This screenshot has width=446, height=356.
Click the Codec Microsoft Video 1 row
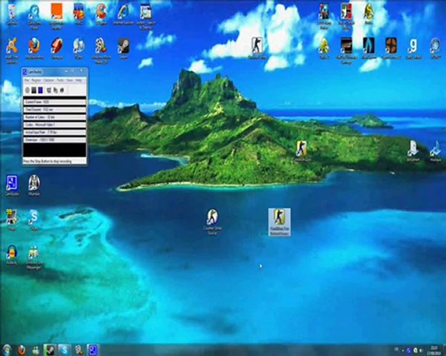click(55, 125)
